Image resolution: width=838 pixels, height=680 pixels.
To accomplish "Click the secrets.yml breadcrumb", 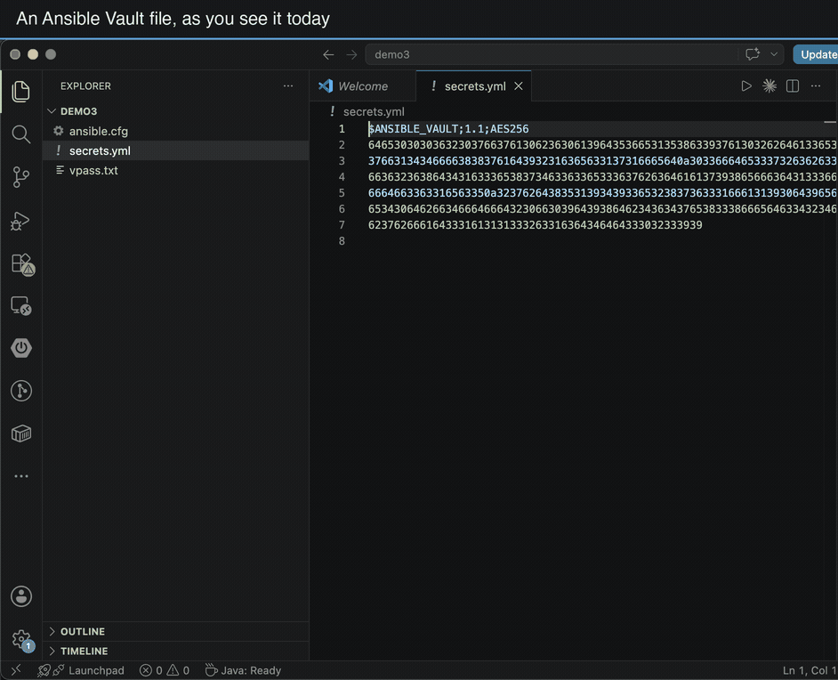I will click(x=374, y=112).
